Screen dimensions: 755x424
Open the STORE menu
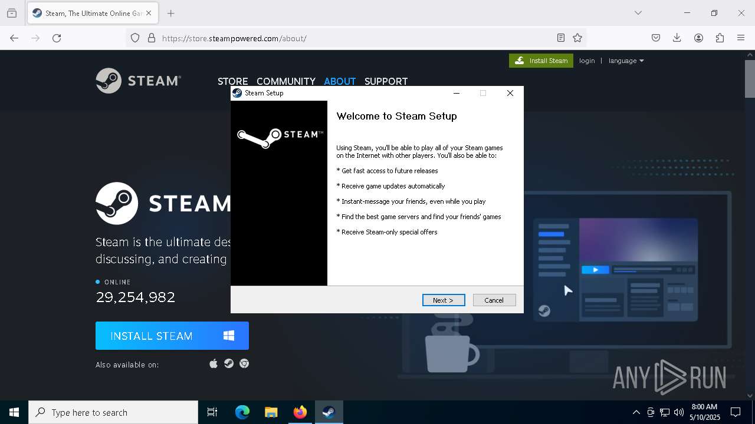click(232, 81)
